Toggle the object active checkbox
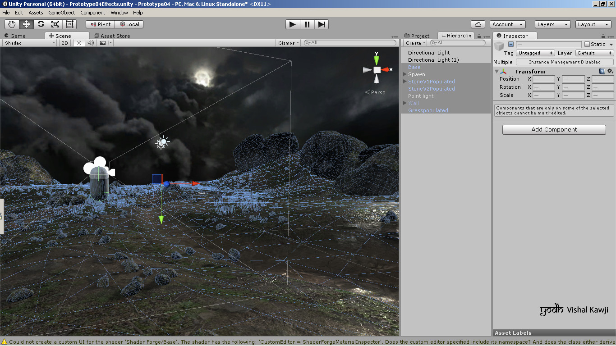This screenshot has height=346, width=616. coord(510,44)
